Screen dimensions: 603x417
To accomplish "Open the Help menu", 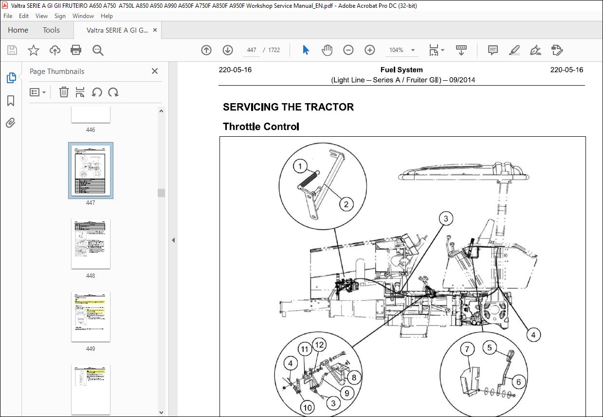I will 107,16.
